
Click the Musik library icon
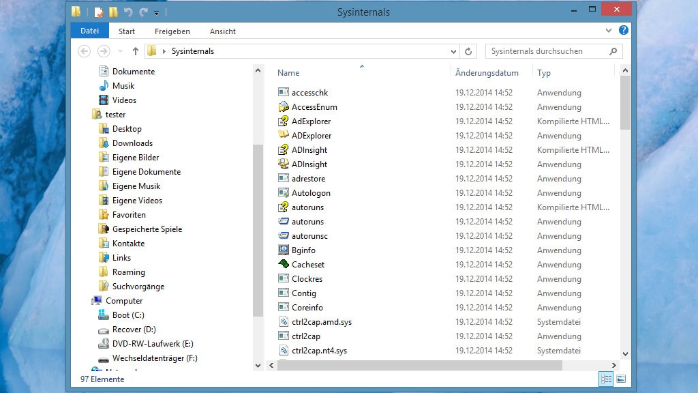104,85
